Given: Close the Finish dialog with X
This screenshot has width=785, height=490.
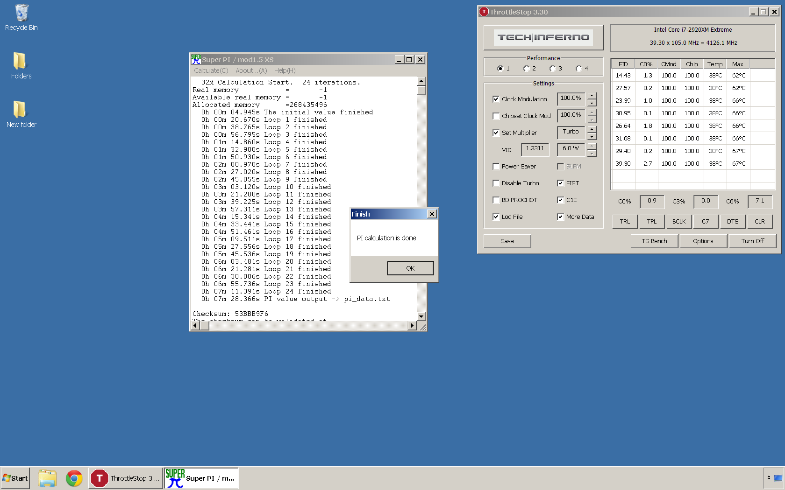Looking at the screenshot, I should coord(432,214).
